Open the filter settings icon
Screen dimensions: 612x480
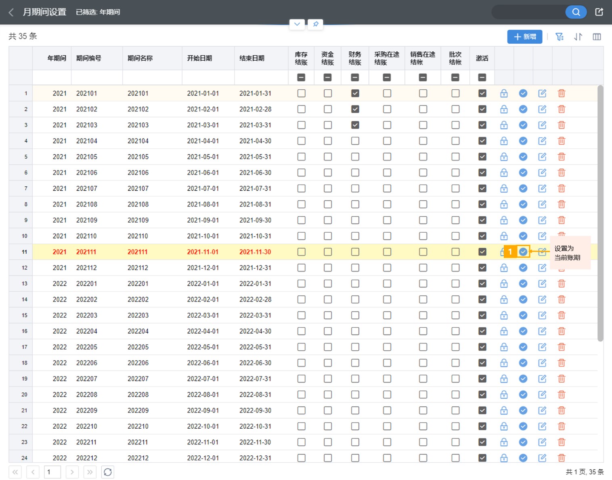point(559,37)
